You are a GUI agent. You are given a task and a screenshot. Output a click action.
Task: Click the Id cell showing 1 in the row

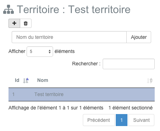click(x=13, y=94)
